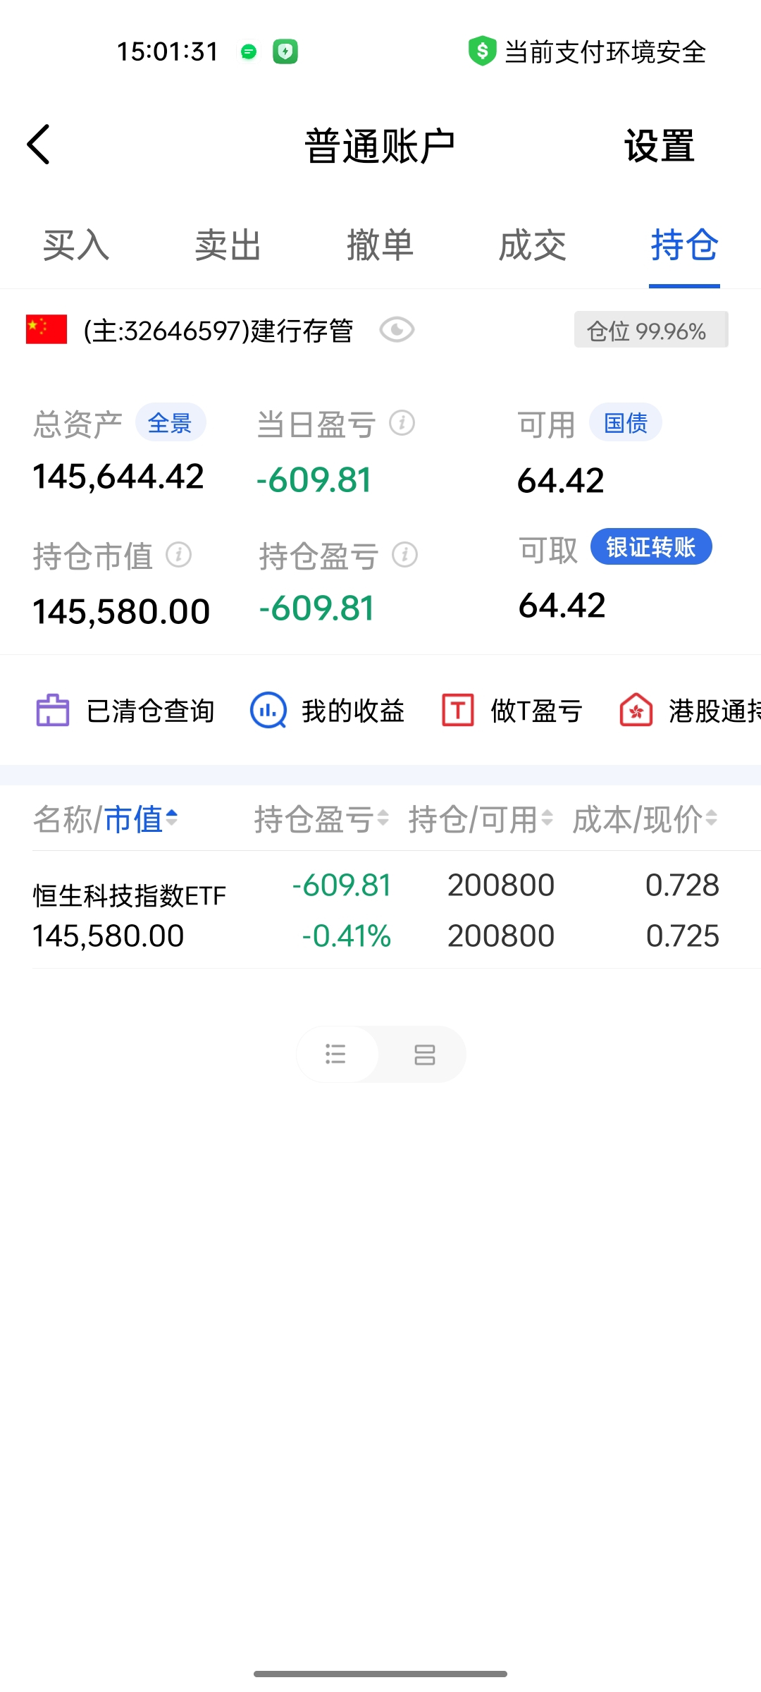Open the 已清仓查询 link

click(x=150, y=711)
